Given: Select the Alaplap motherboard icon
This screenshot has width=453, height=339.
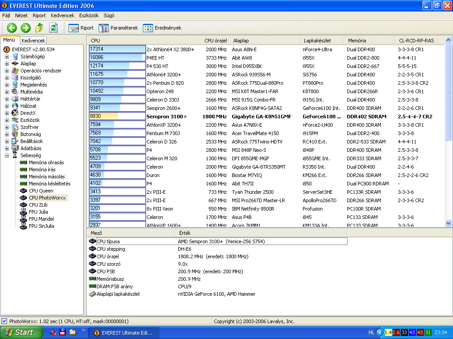Looking at the screenshot, I should (15, 64).
